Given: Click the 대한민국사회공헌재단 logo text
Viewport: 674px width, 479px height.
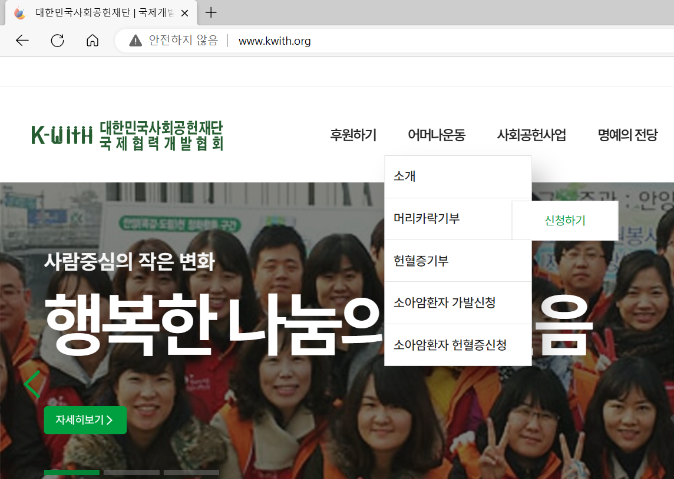Looking at the screenshot, I should coord(161,128).
